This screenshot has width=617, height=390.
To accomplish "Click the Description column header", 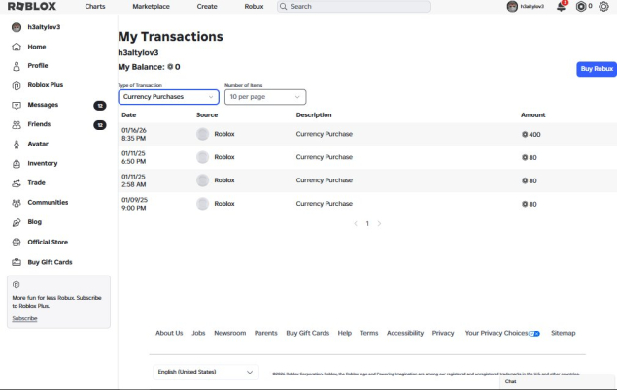I will click(314, 115).
